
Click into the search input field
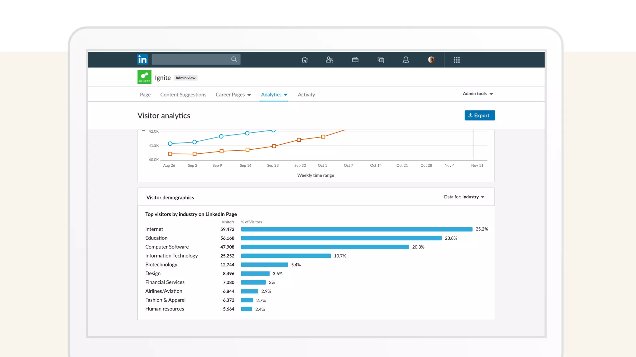191,59
